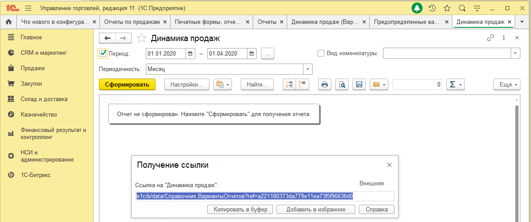Open calendar picker for start date 01.01.2020
531x222 pixels.
(190, 54)
